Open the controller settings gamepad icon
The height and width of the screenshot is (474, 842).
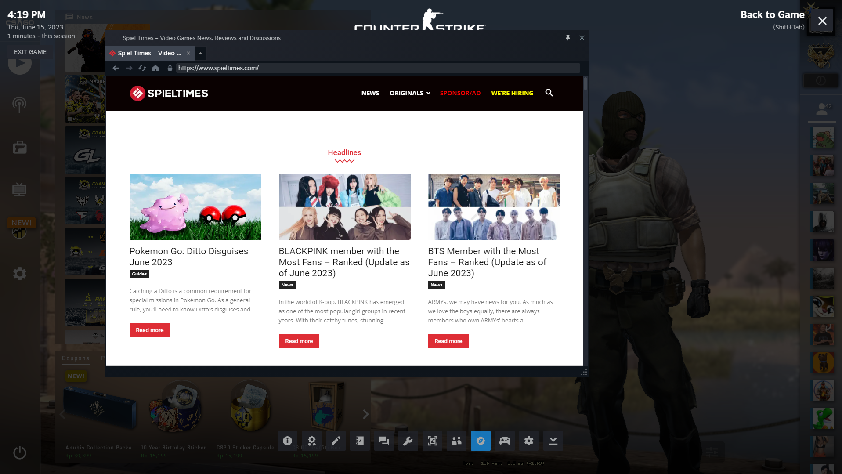click(x=505, y=441)
